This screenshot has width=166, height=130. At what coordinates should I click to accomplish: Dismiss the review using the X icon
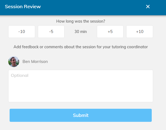tap(148, 7)
